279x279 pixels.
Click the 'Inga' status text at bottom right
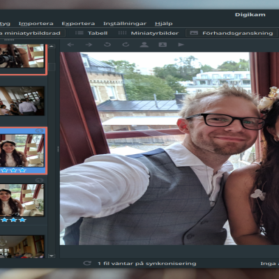pyautogui.click(x=269, y=264)
